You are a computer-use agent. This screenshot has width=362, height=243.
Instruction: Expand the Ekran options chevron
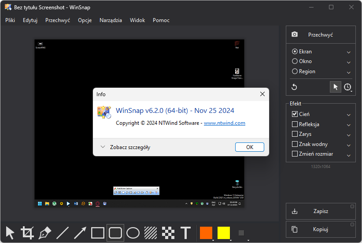pos(349,52)
